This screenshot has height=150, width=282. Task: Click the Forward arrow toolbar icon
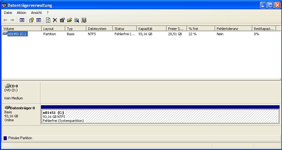pyautogui.click(x=12, y=20)
